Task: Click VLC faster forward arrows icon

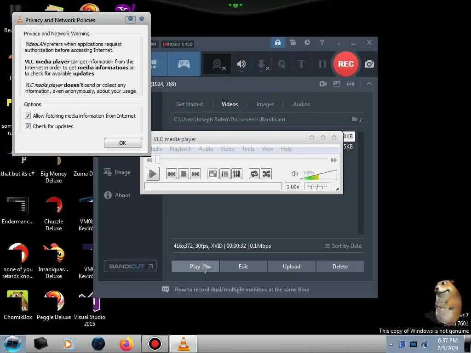Action: click(x=334, y=160)
